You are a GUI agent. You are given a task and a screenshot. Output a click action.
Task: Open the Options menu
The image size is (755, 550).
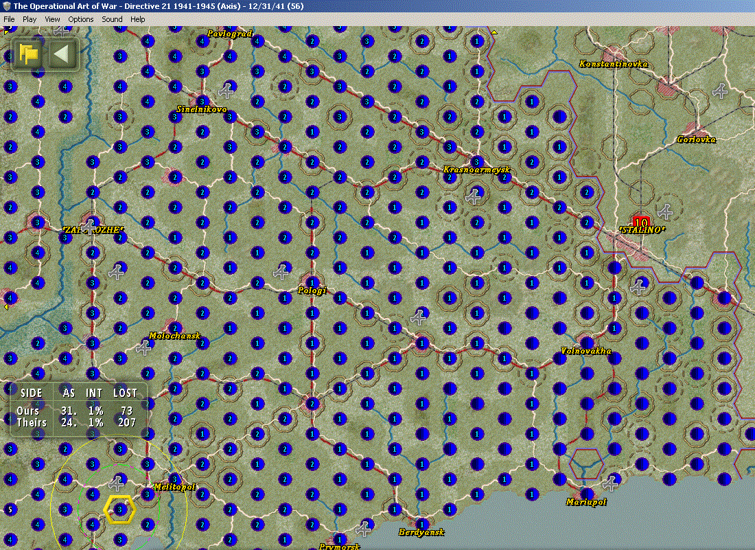pos(80,19)
